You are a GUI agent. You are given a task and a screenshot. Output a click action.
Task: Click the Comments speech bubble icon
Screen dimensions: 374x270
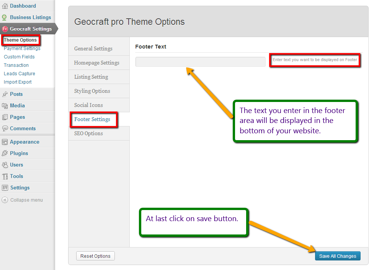tap(5, 128)
